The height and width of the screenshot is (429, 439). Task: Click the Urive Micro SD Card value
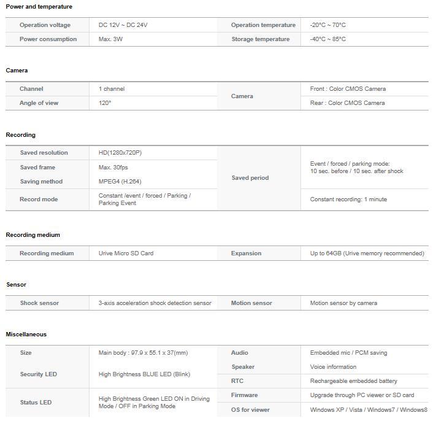(126, 253)
